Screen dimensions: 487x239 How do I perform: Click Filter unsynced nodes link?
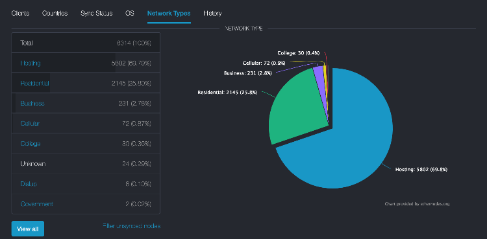(x=131, y=226)
